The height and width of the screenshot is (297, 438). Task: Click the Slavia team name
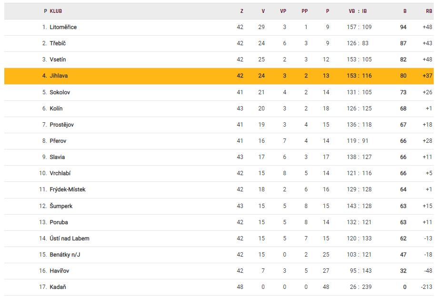[x=58, y=157]
